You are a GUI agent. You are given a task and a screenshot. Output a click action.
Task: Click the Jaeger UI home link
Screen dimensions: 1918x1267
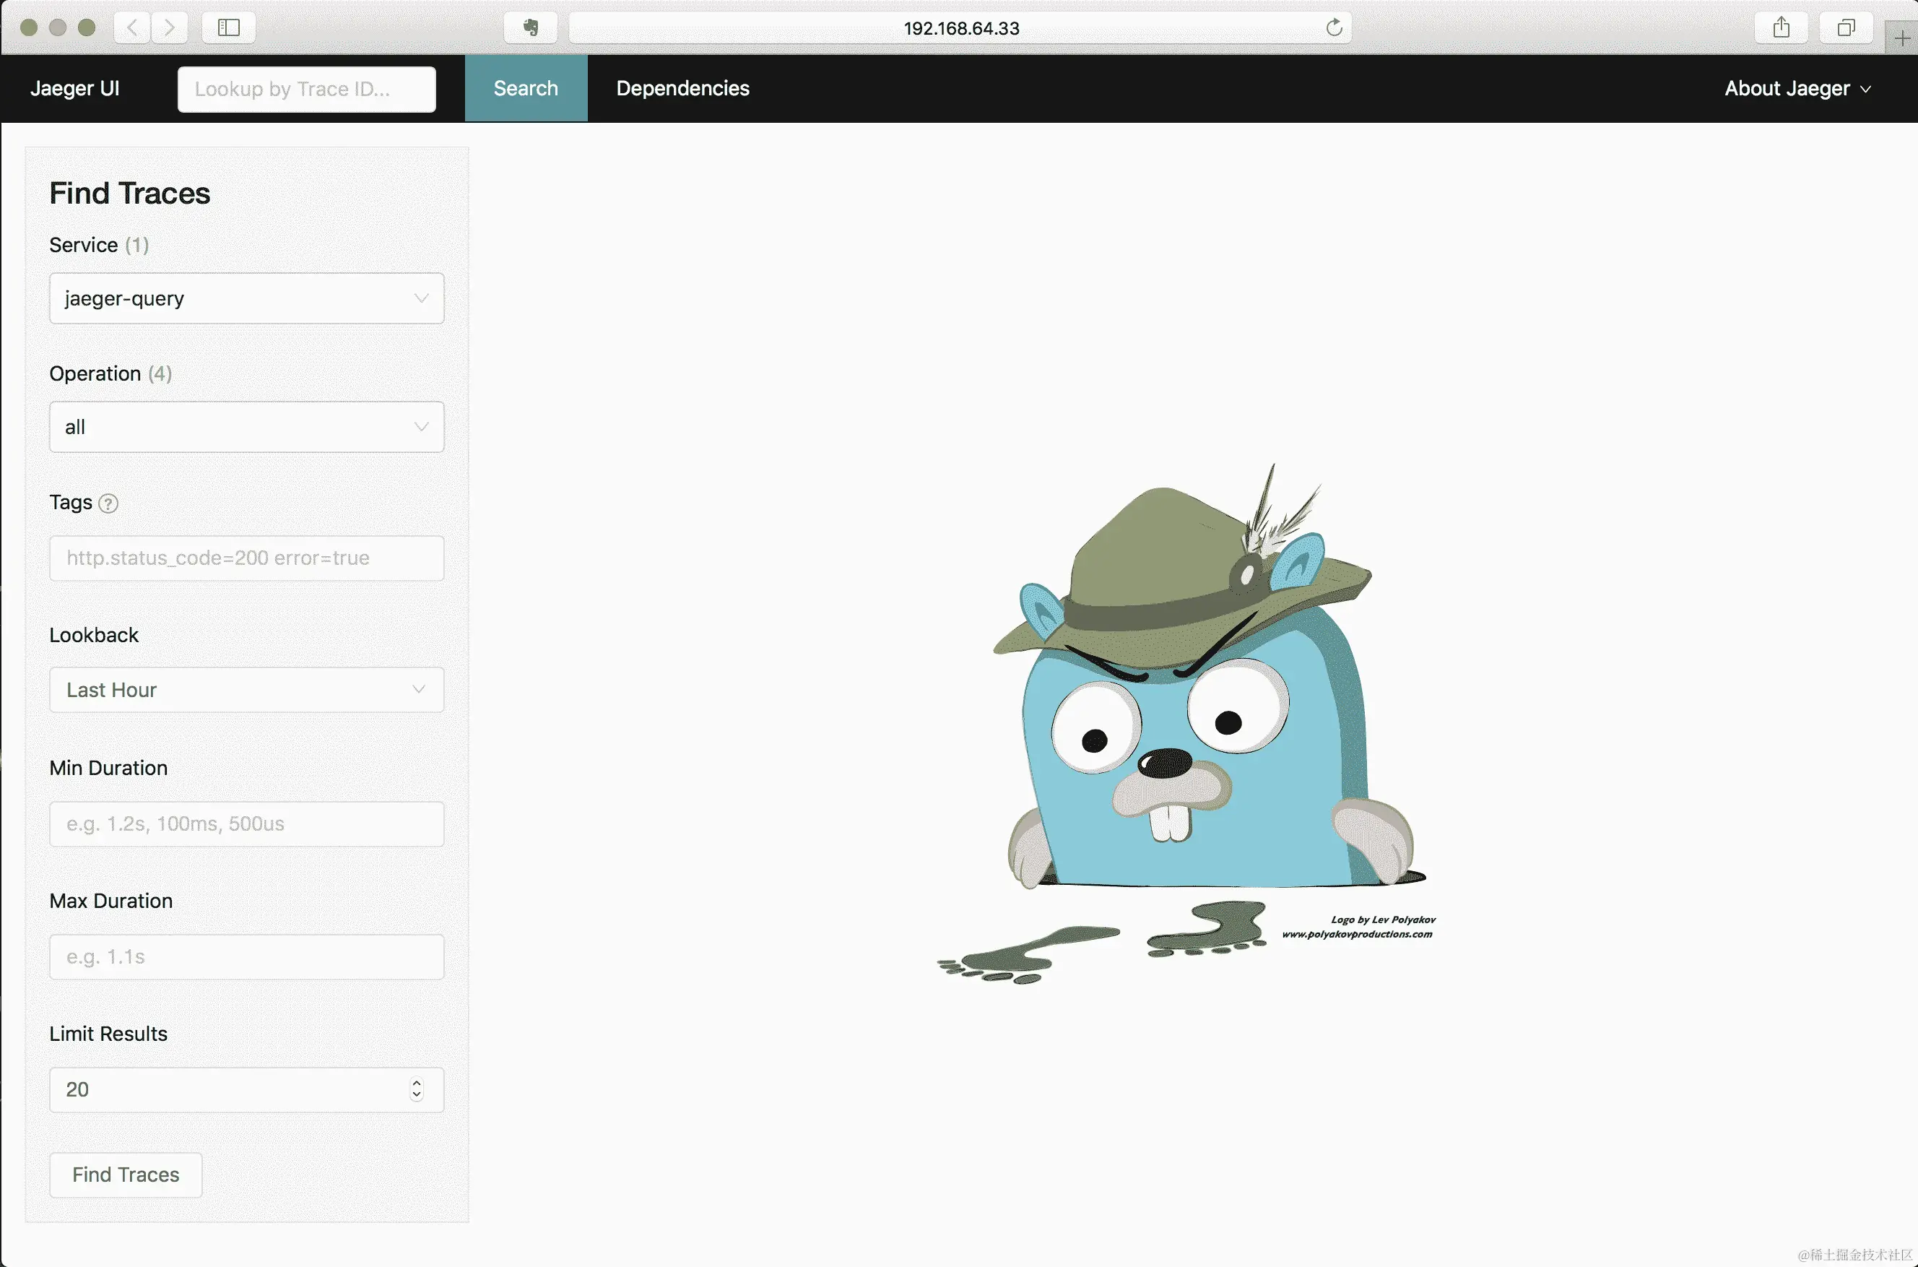[x=74, y=88]
